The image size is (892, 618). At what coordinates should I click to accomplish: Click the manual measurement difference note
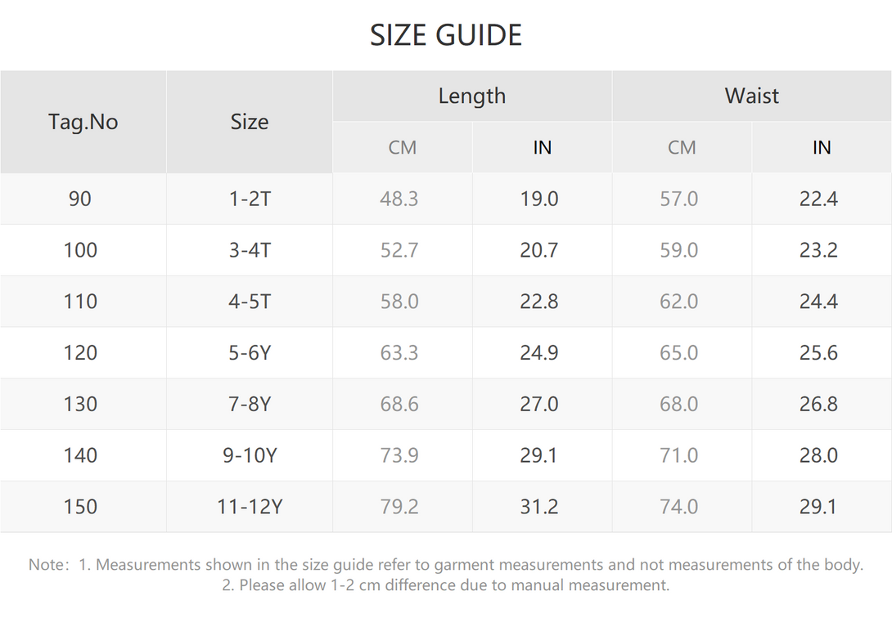click(446, 585)
